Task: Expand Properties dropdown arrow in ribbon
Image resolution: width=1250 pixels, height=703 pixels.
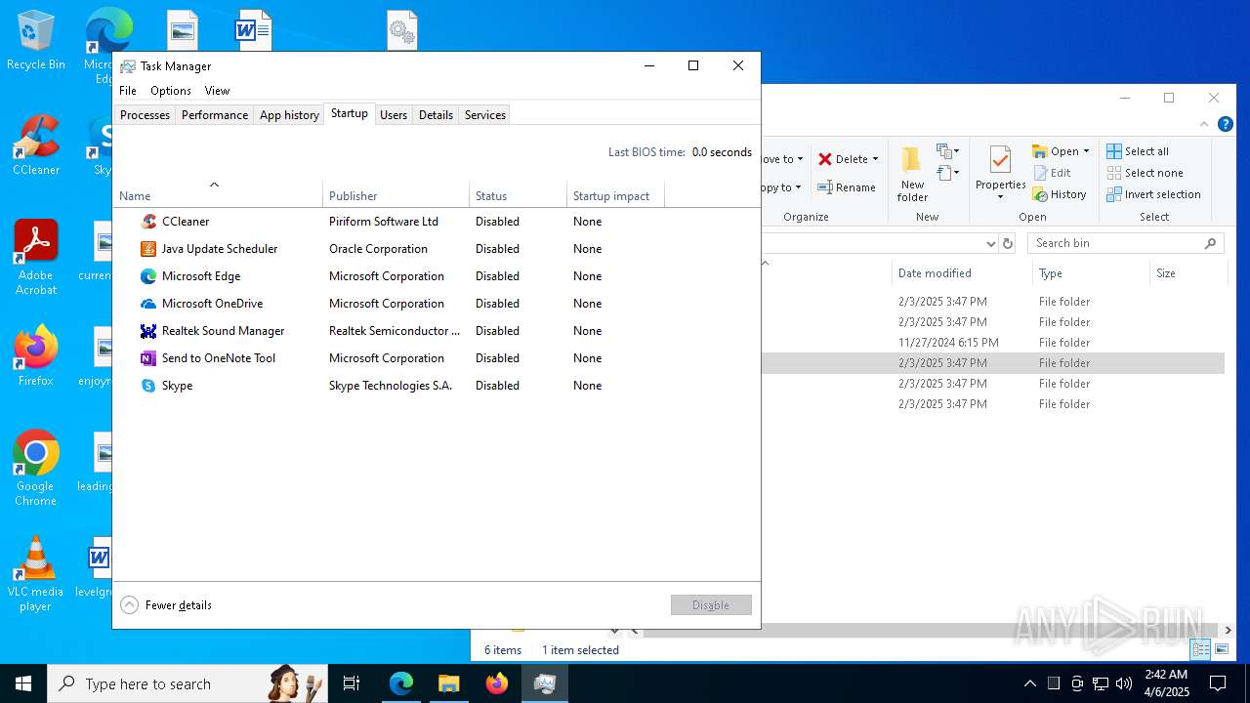Action: pos(1000,197)
